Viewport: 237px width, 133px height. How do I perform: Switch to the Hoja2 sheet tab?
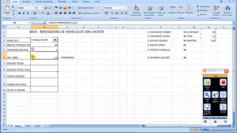[28, 126]
